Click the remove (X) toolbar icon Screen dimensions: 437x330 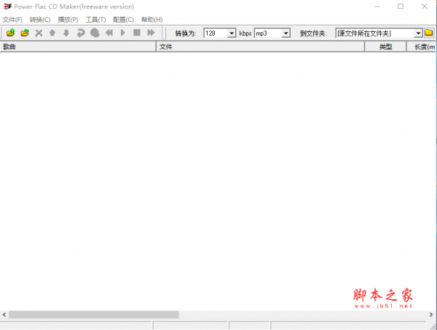click(x=39, y=34)
